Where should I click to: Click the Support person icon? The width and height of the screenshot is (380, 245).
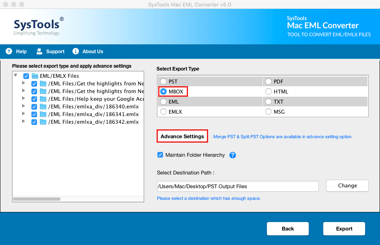pos(39,51)
